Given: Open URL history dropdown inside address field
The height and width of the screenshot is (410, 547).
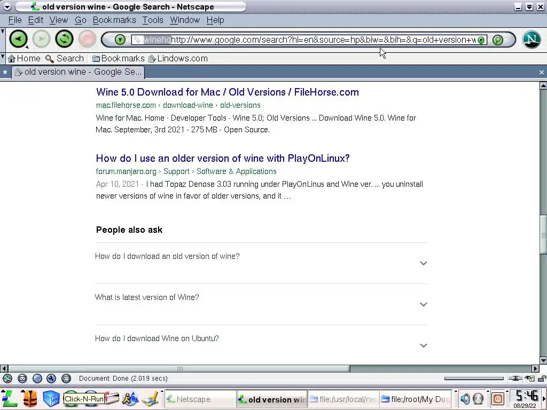Looking at the screenshot, I should click(481, 40).
